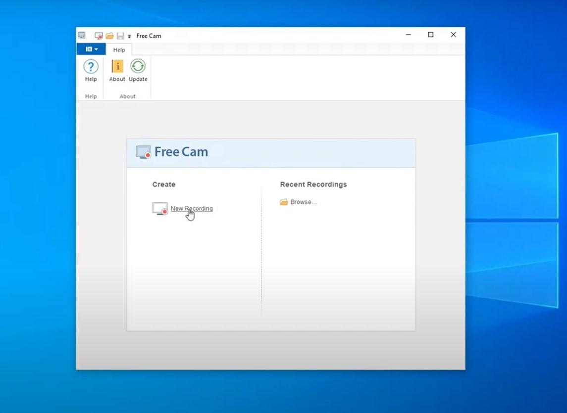This screenshot has width=567, height=413.
Task: Click the Recent Recordings panel heading
Action: click(313, 184)
